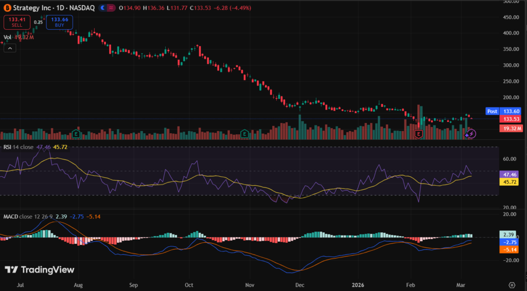
Task: Collapse the indicator legend with chevron
Action: [x=10, y=48]
